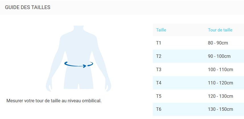Click the T5 size row label

click(159, 96)
